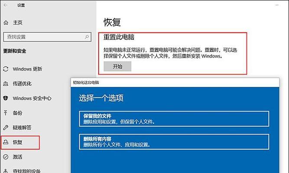289x173 pixels.
Task: Click the 传递优化 icon
Action: click(x=6, y=84)
